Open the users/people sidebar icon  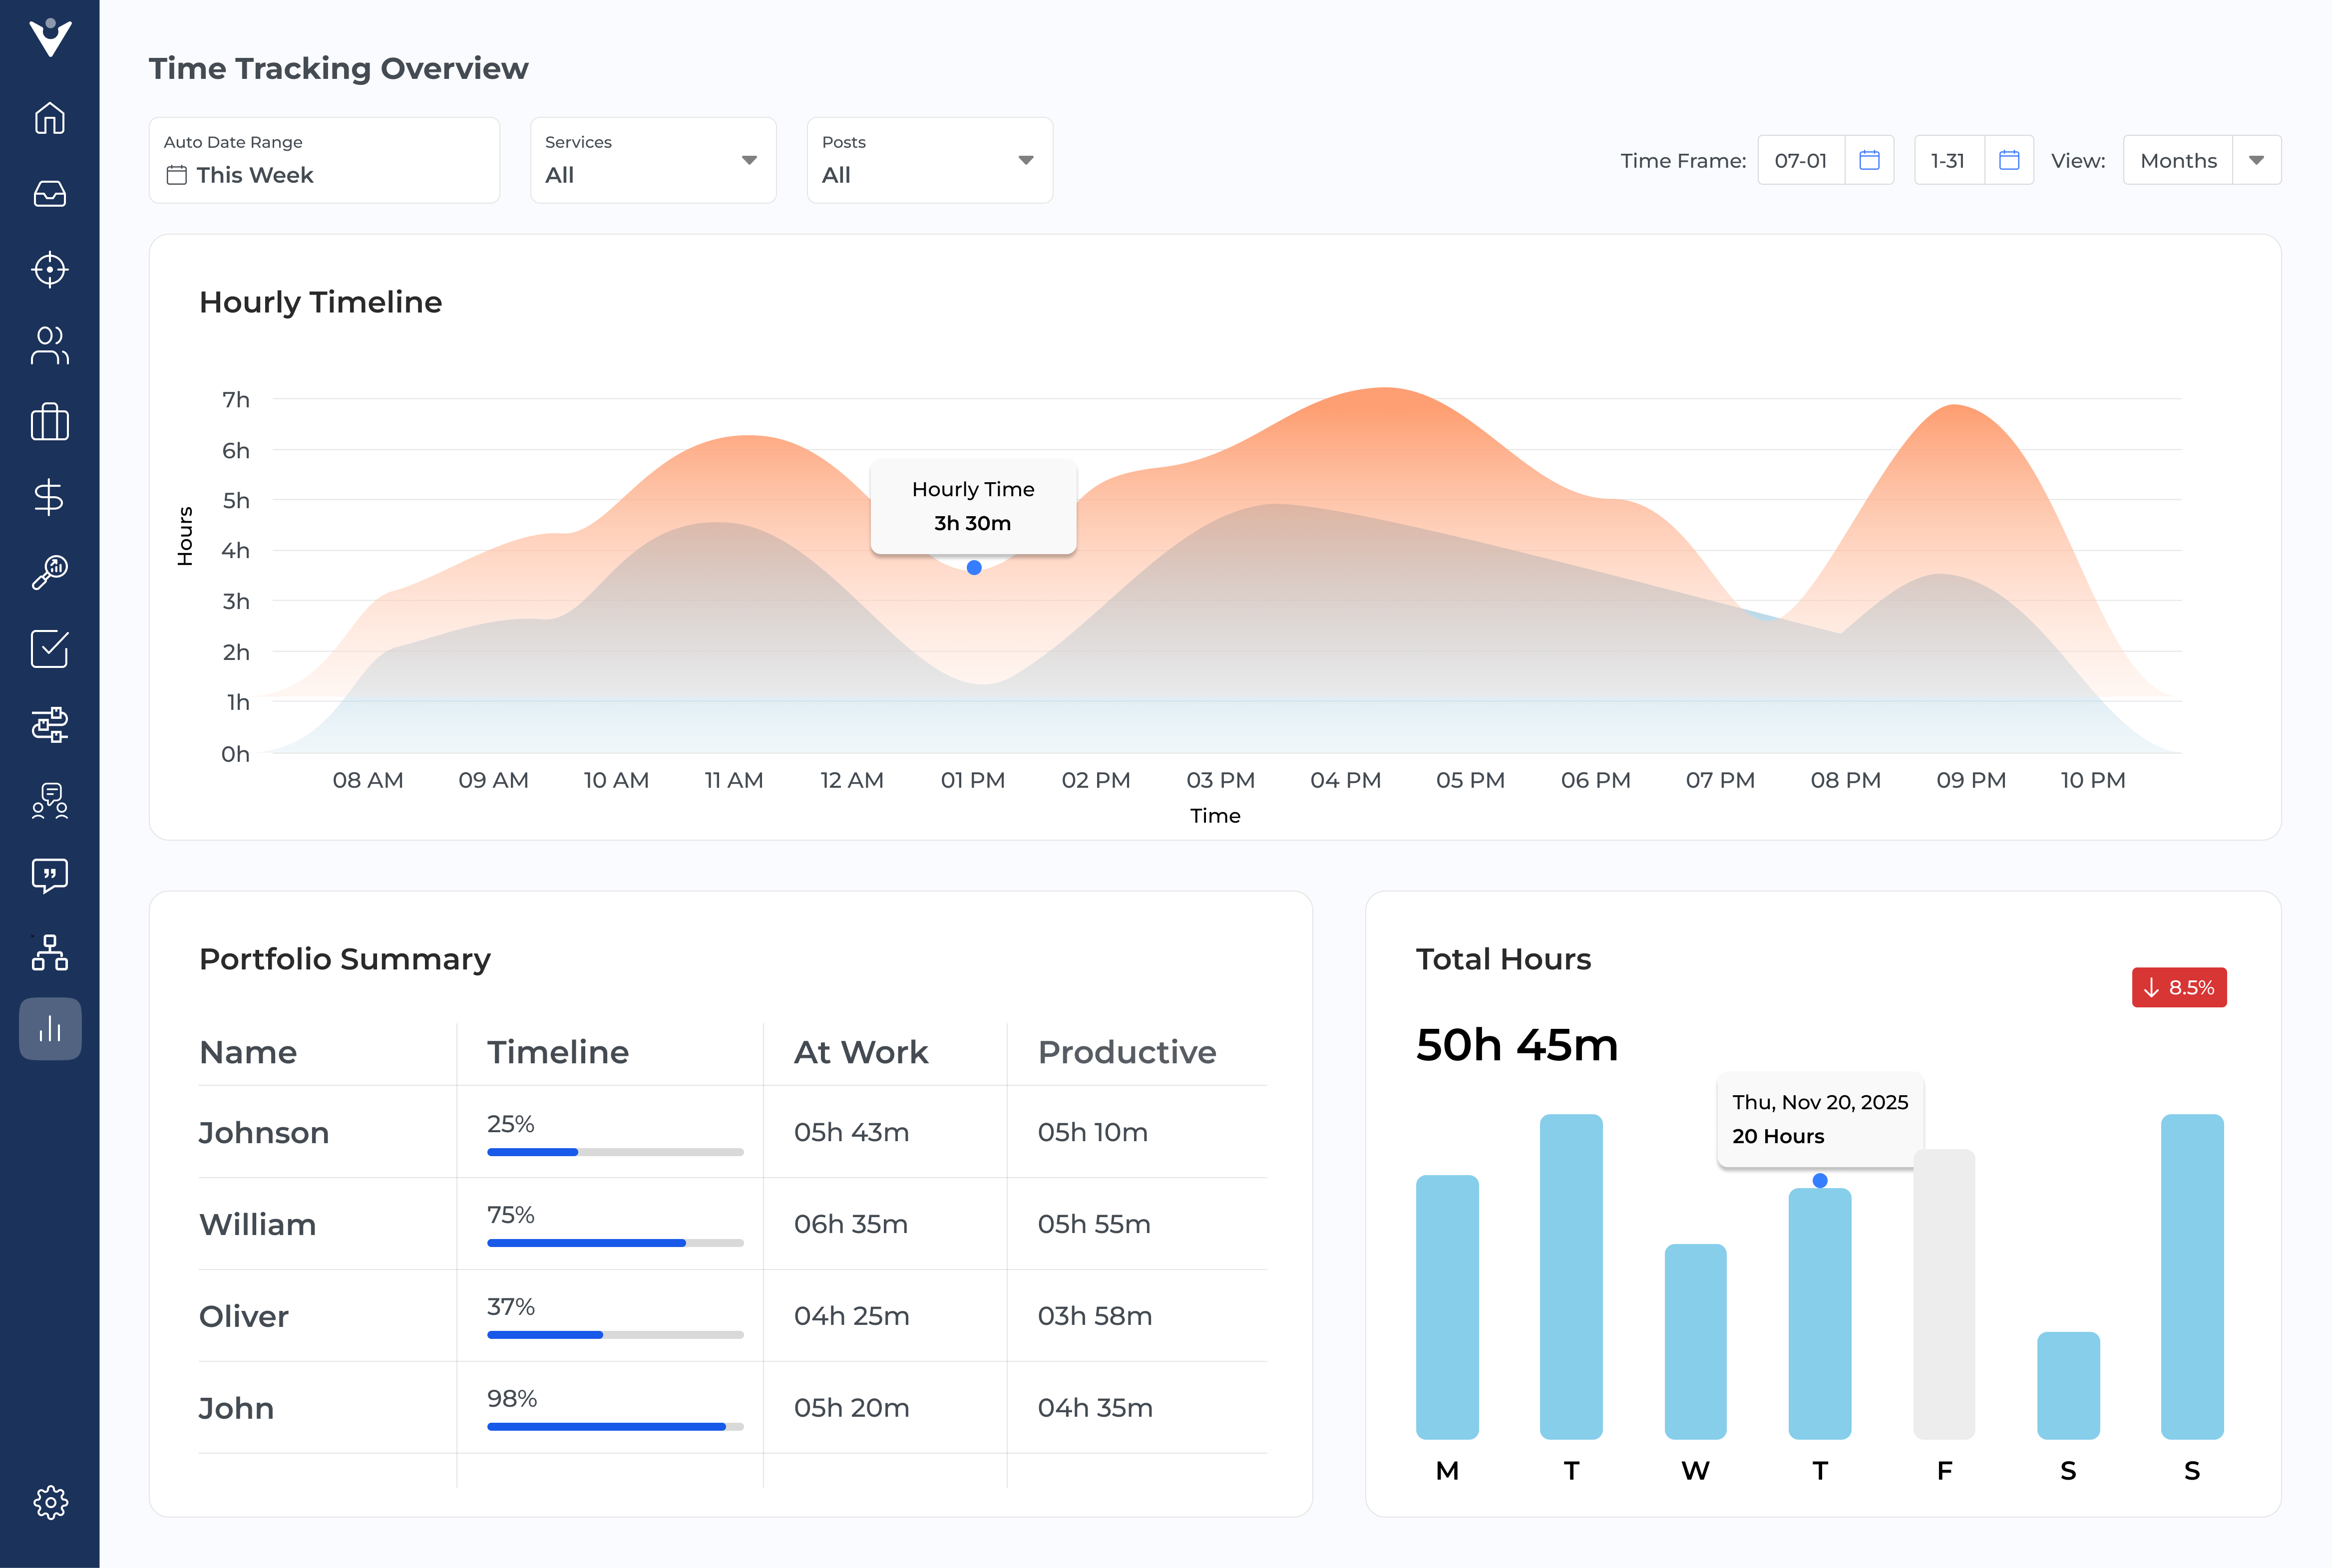pos(49,346)
